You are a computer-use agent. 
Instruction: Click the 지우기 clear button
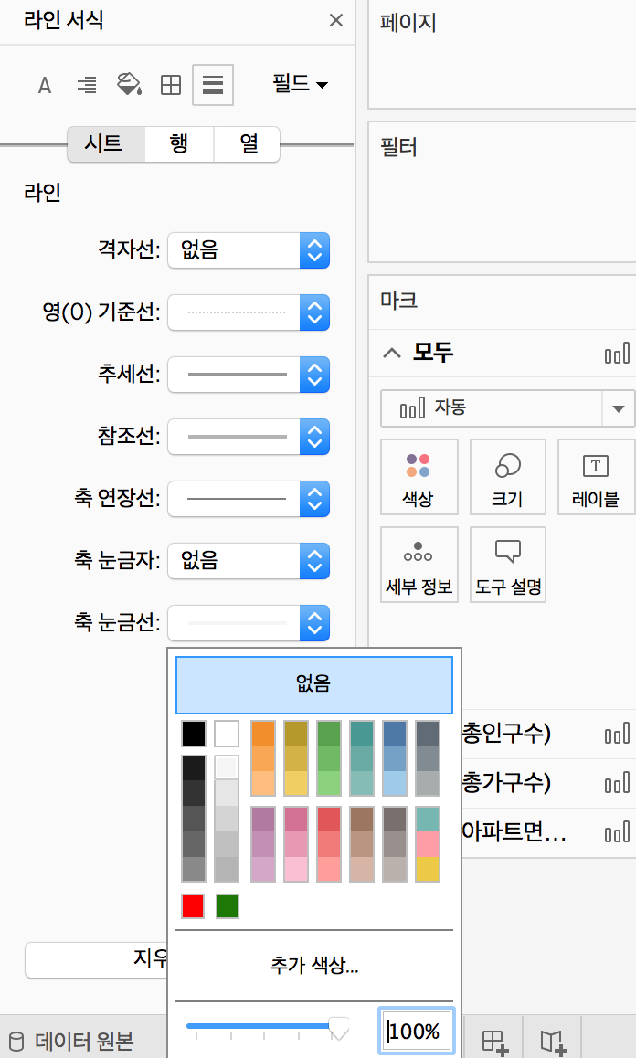tap(96, 959)
